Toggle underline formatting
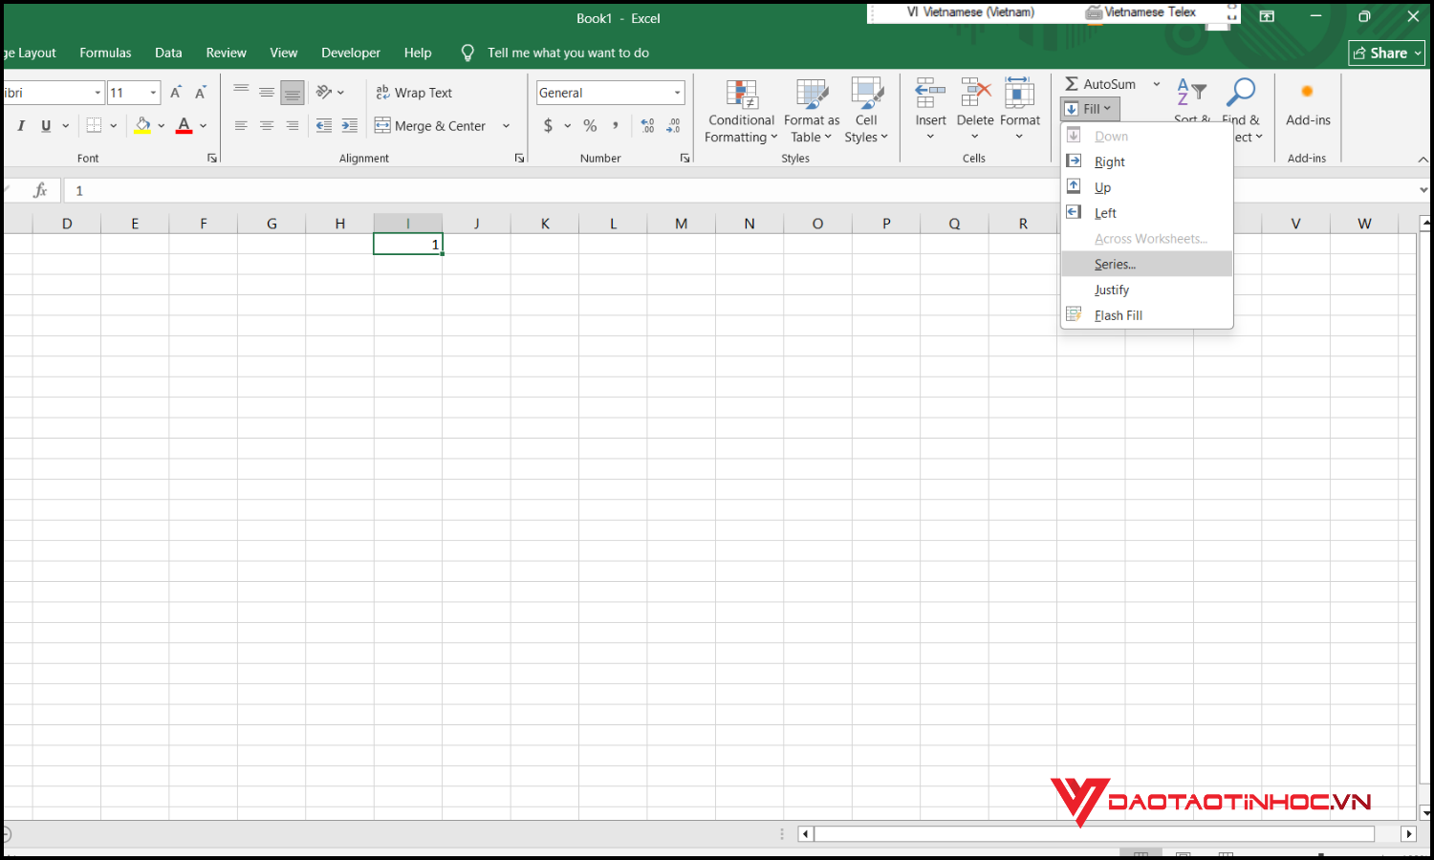This screenshot has height=860, width=1434. (x=46, y=125)
